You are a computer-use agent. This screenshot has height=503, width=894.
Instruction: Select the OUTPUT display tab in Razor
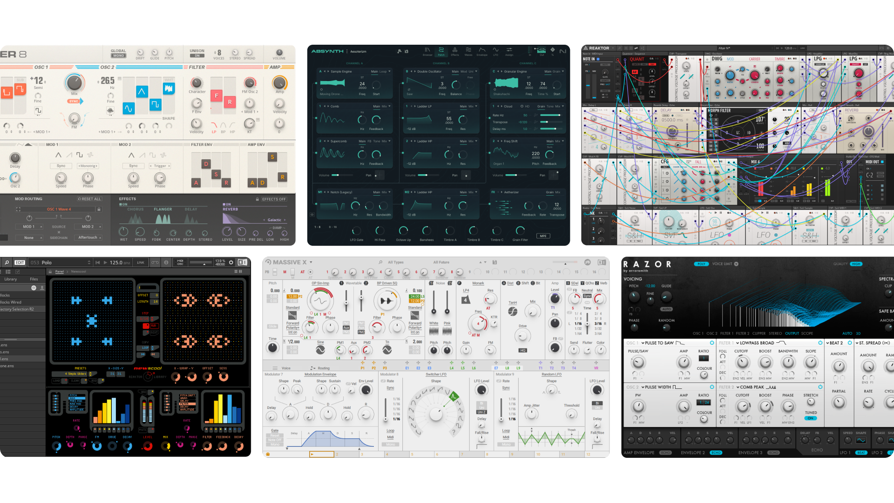(792, 333)
